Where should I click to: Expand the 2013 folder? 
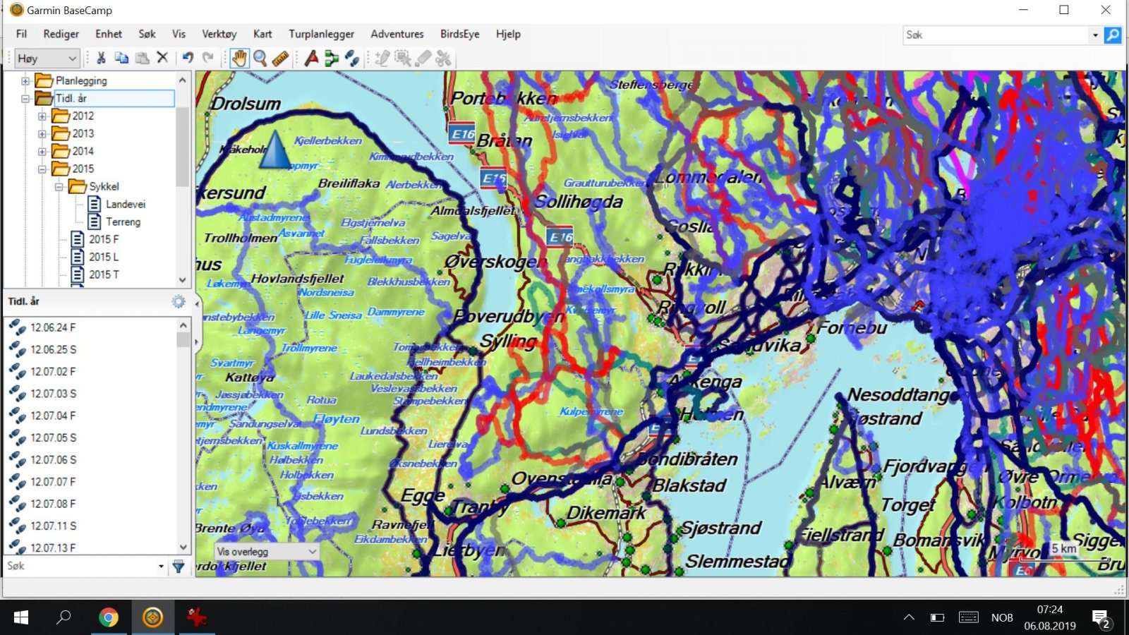(x=42, y=134)
